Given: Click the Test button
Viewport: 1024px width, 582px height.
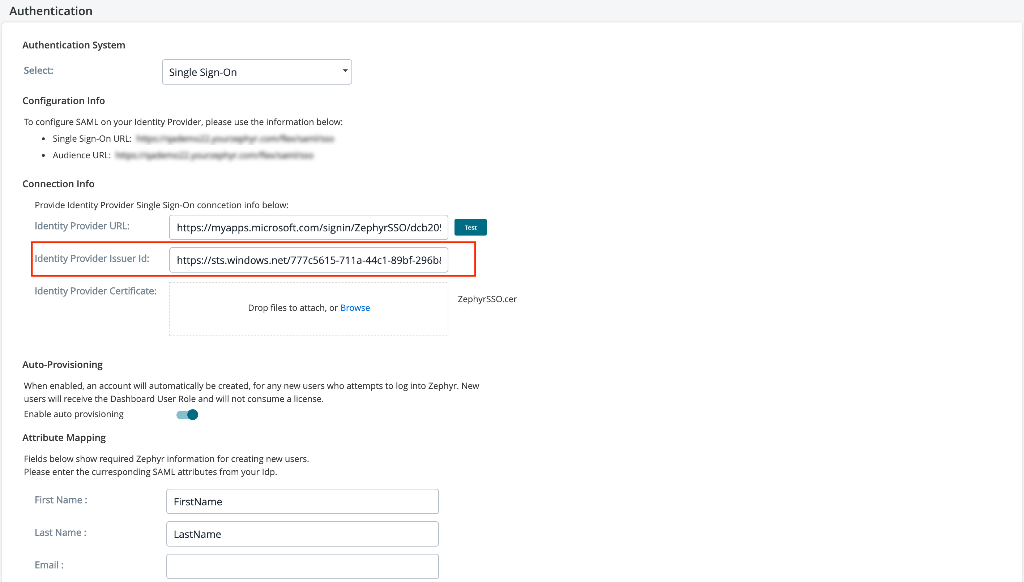Looking at the screenshot, I should (x=470, y=227).
